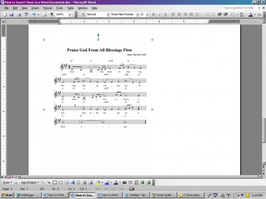The width and height of the screenshot is (266, 199).
Task: Open Styles and Formatting pane
Action: [83, 14]
